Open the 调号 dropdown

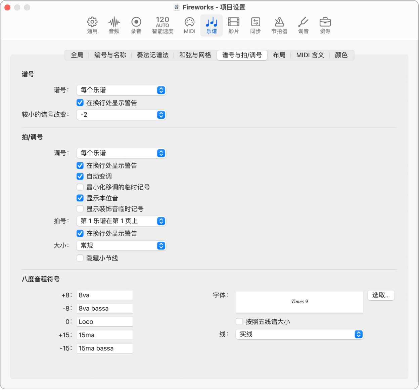[121, 153]
